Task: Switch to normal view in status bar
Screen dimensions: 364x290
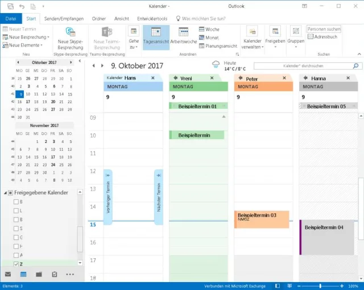Action: [278, 286]
